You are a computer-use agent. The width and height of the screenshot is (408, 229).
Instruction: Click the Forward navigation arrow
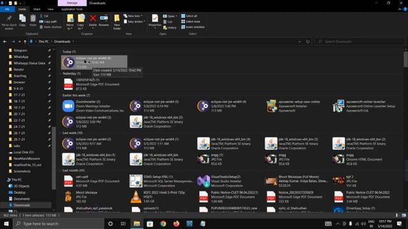pos(13,41)
